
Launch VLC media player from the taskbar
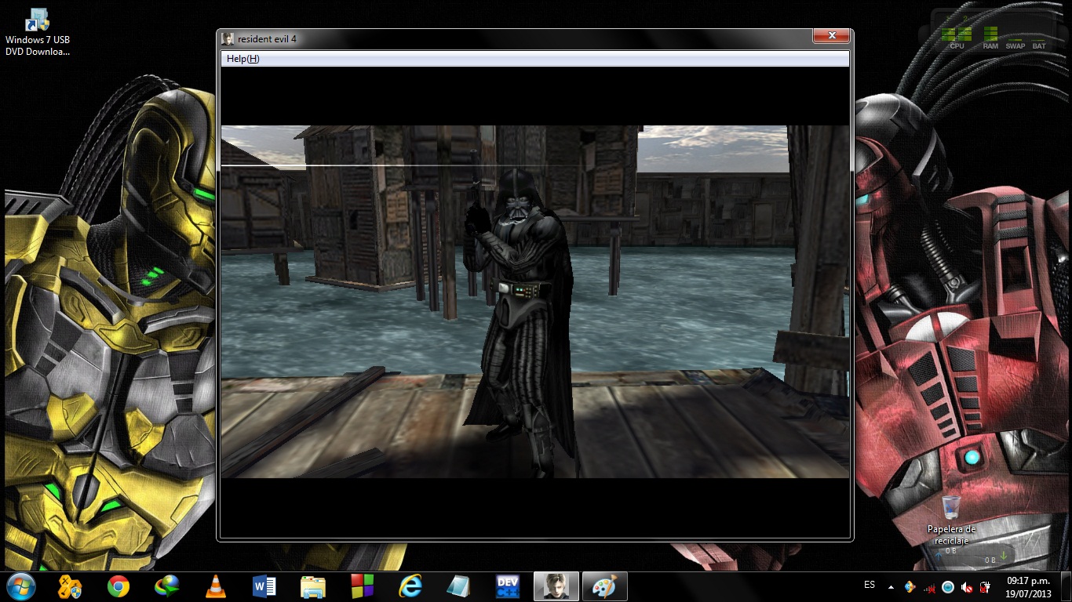(215, 586)
